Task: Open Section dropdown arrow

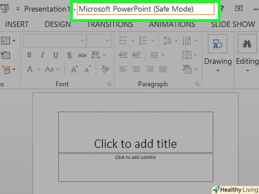Action: (14, 69)
